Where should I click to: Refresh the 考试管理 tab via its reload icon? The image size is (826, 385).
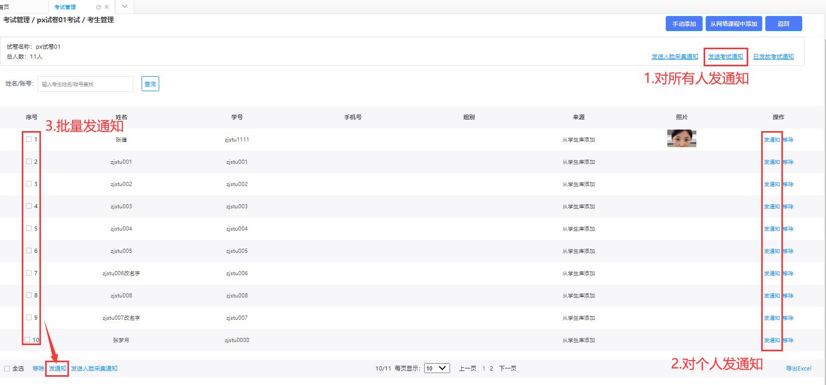pyautogui.click(x=99, y=7)
